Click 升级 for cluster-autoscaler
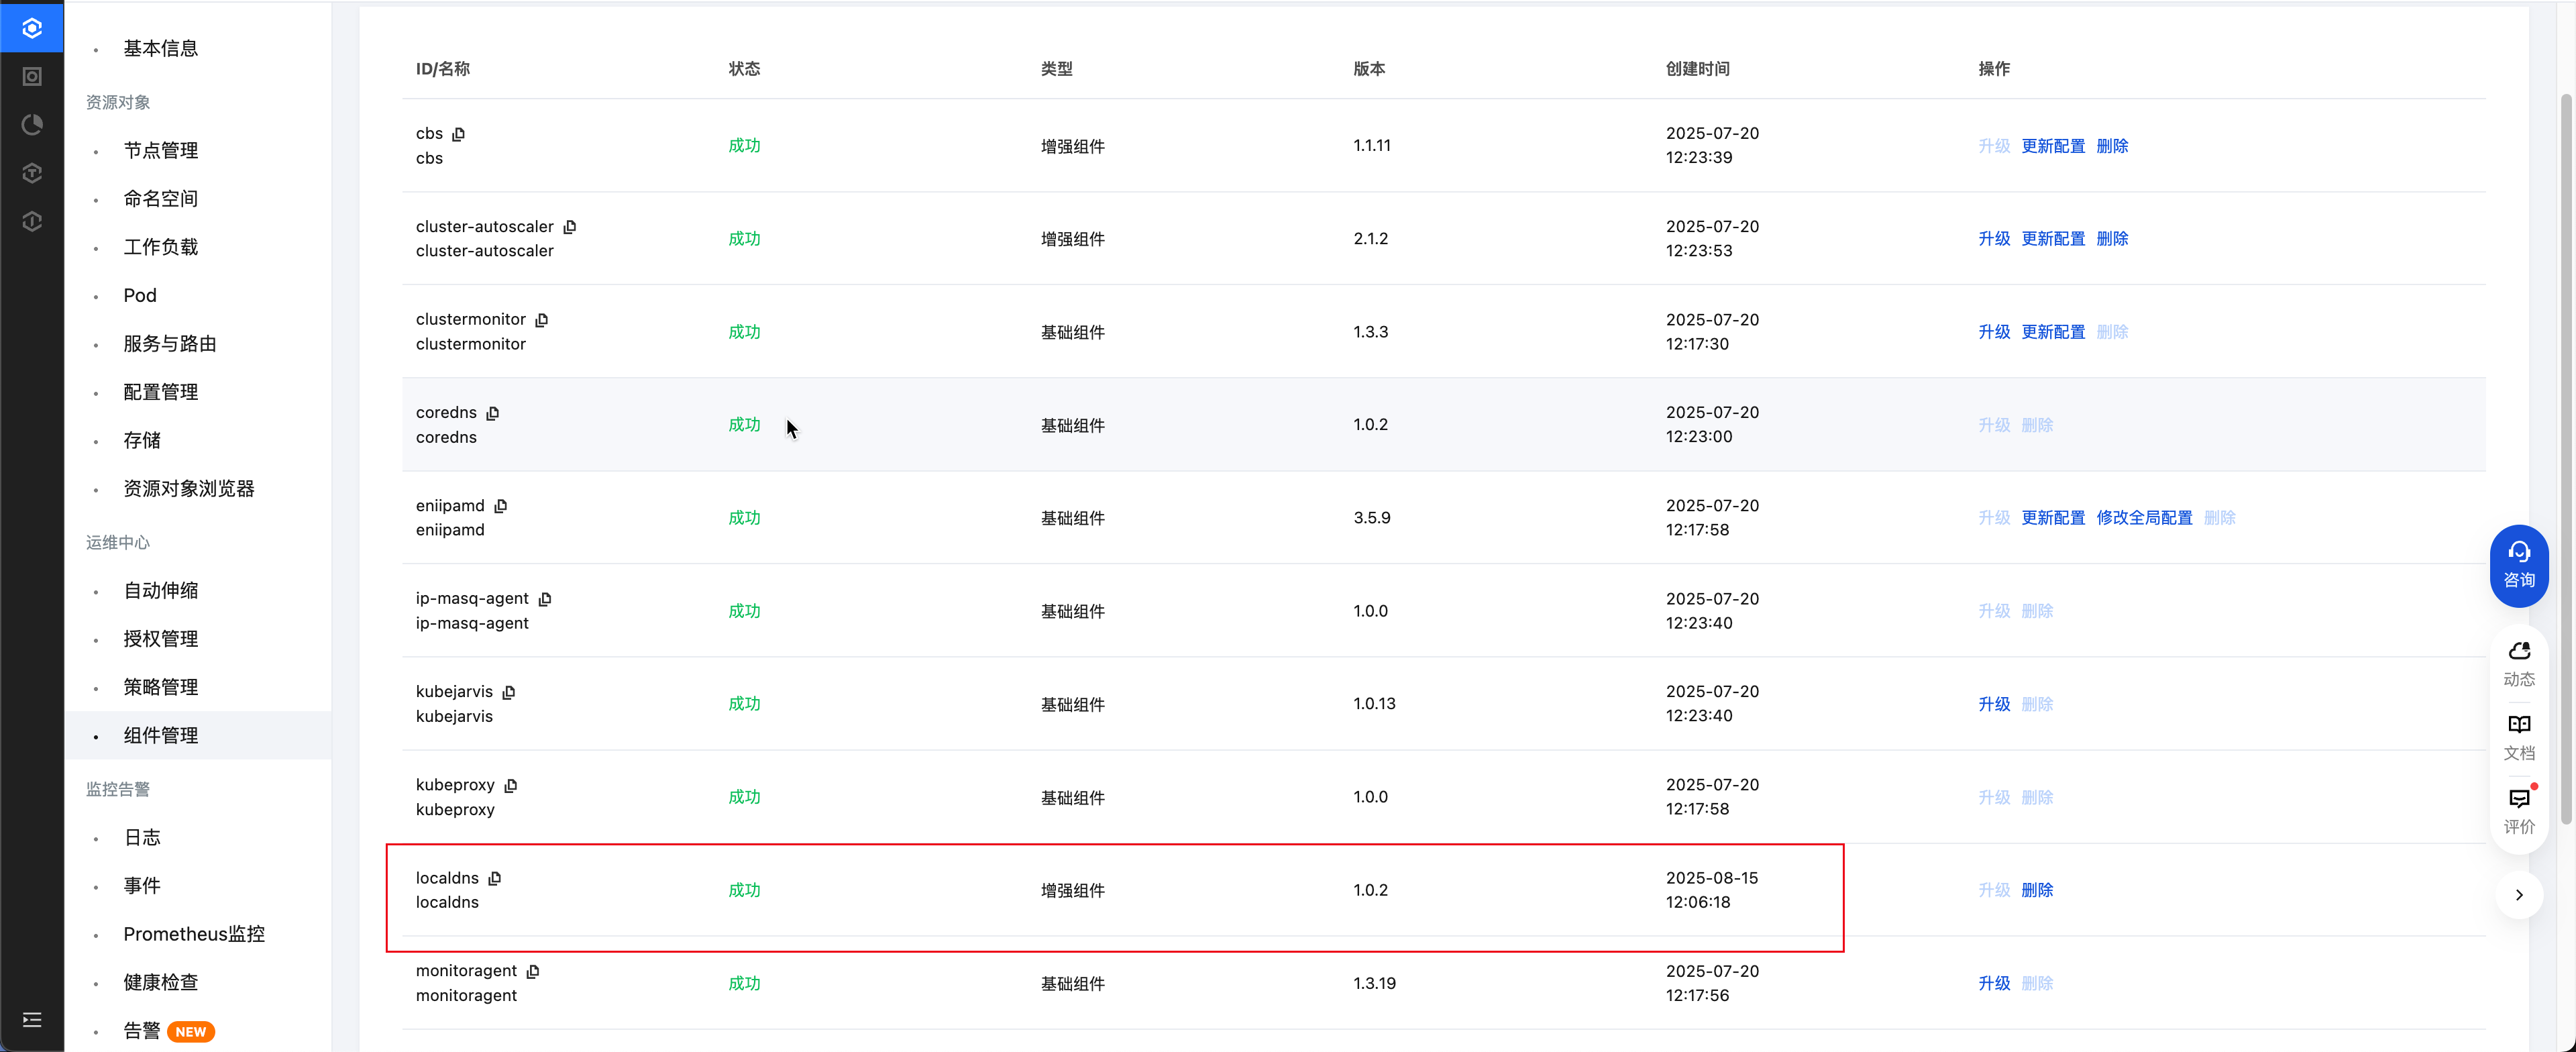This screenshot has height=1052, width=2576. (1993, 238)
